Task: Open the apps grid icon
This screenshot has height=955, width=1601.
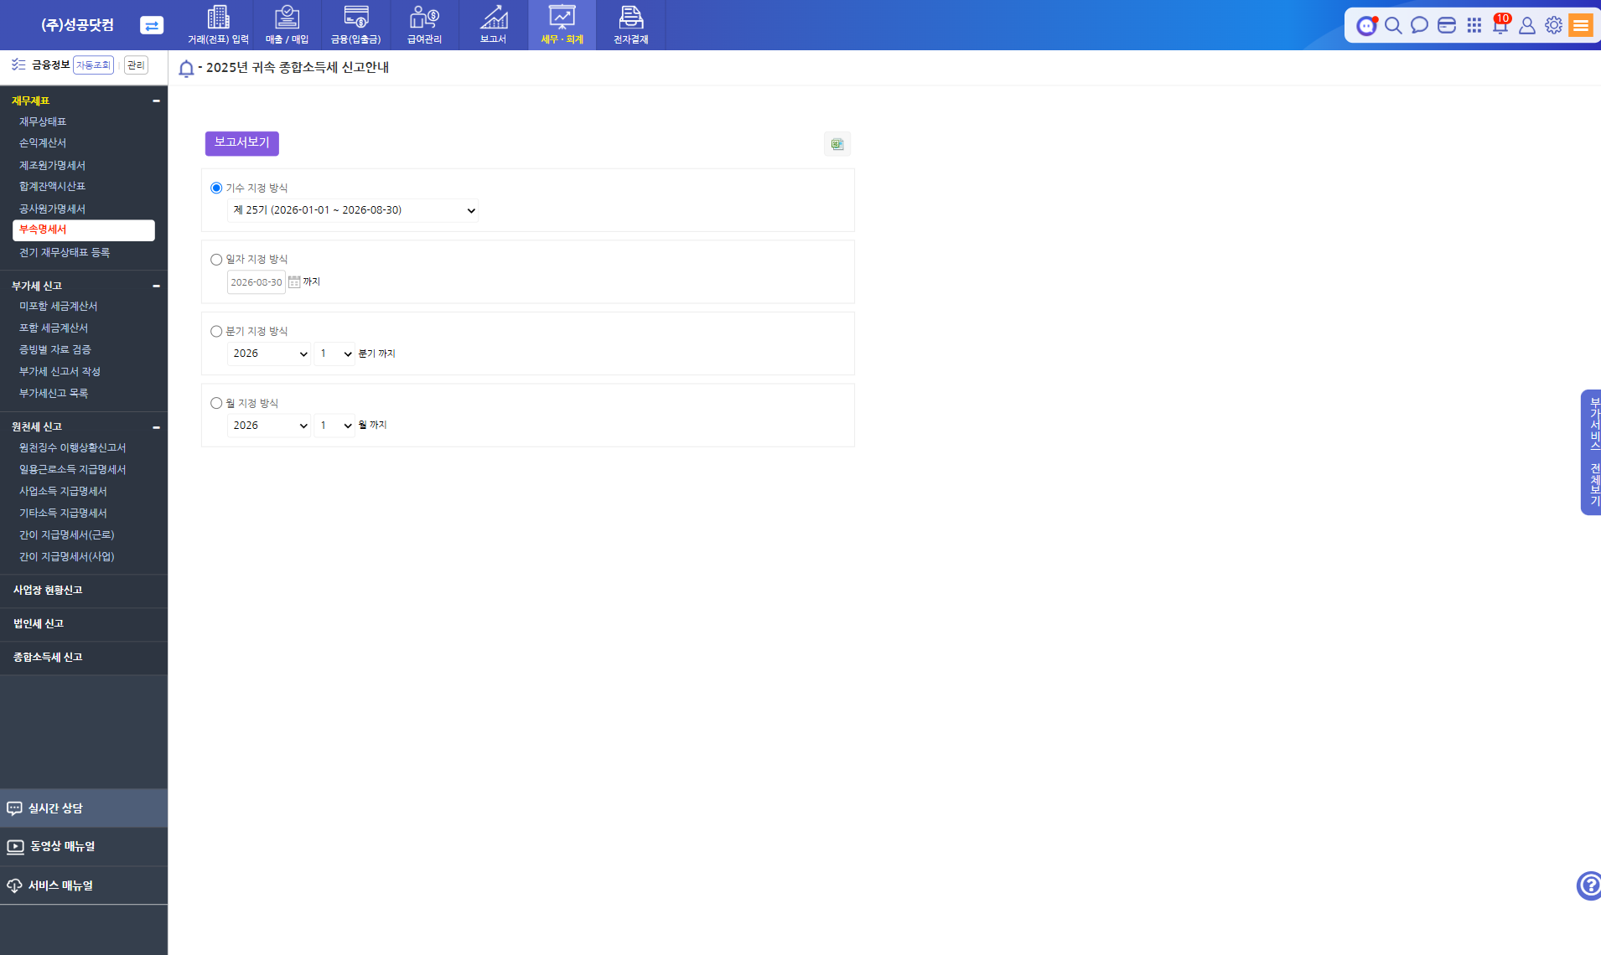Action: point(1474,25)
